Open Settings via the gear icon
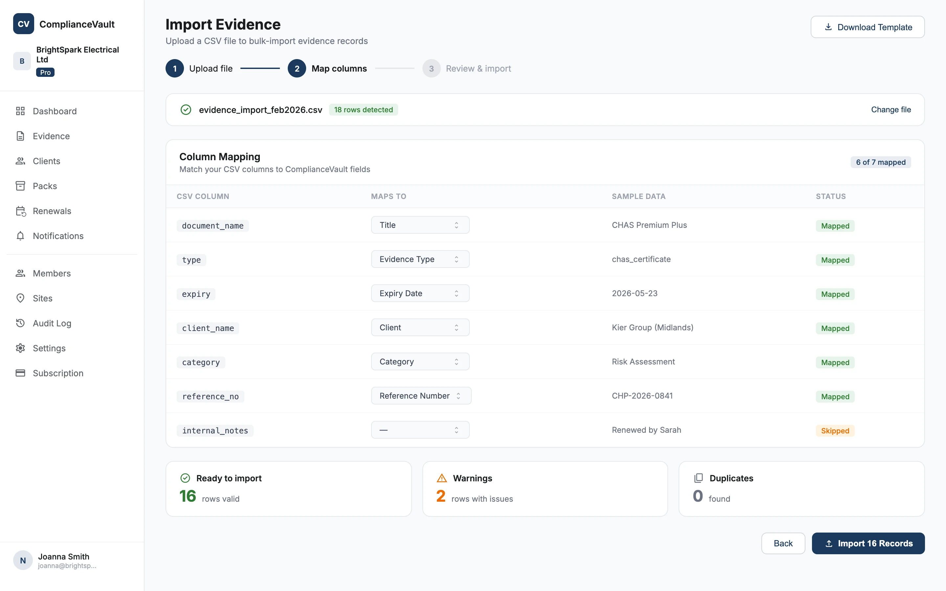The height and width of the screenshot is (591, 946). [x=21, y=348]
